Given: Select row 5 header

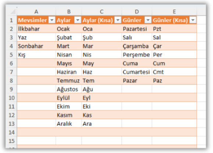Looking at the screenshot, I should click(11, 55).
